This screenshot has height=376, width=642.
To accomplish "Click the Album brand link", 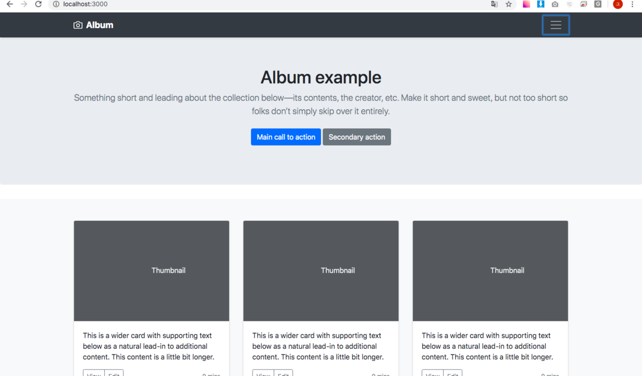I will pyautogui.click(x=94, y=25).
